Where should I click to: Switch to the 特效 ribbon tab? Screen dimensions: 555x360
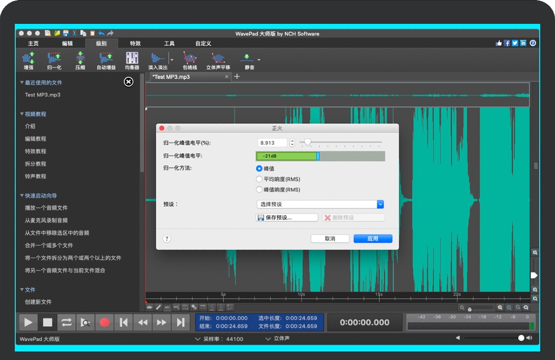135,44
